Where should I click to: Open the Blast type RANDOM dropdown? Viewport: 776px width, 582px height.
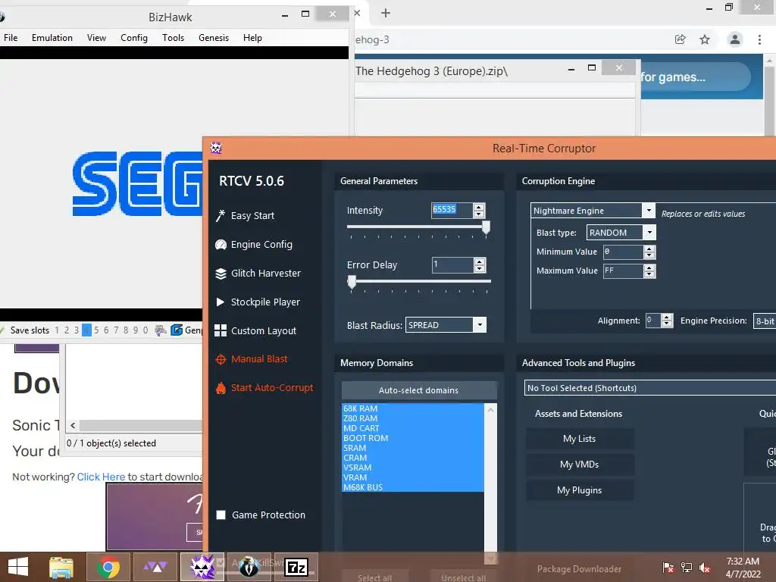[x=649, y=232]
